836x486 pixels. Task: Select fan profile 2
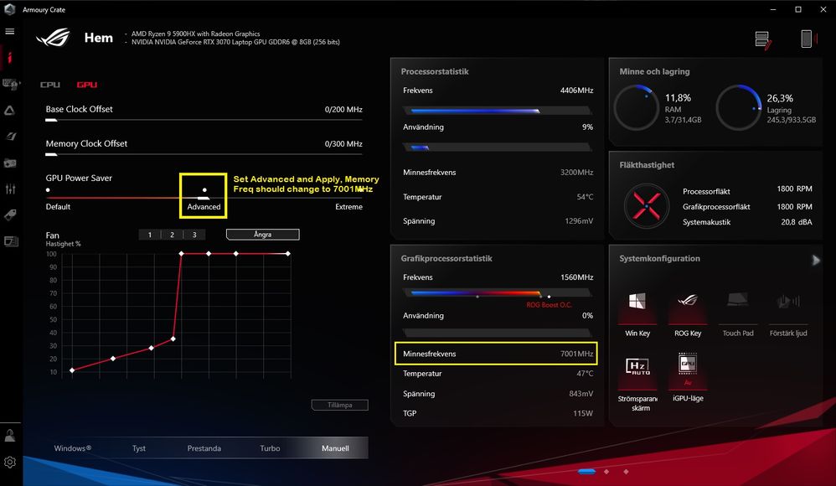coord(173,235)
